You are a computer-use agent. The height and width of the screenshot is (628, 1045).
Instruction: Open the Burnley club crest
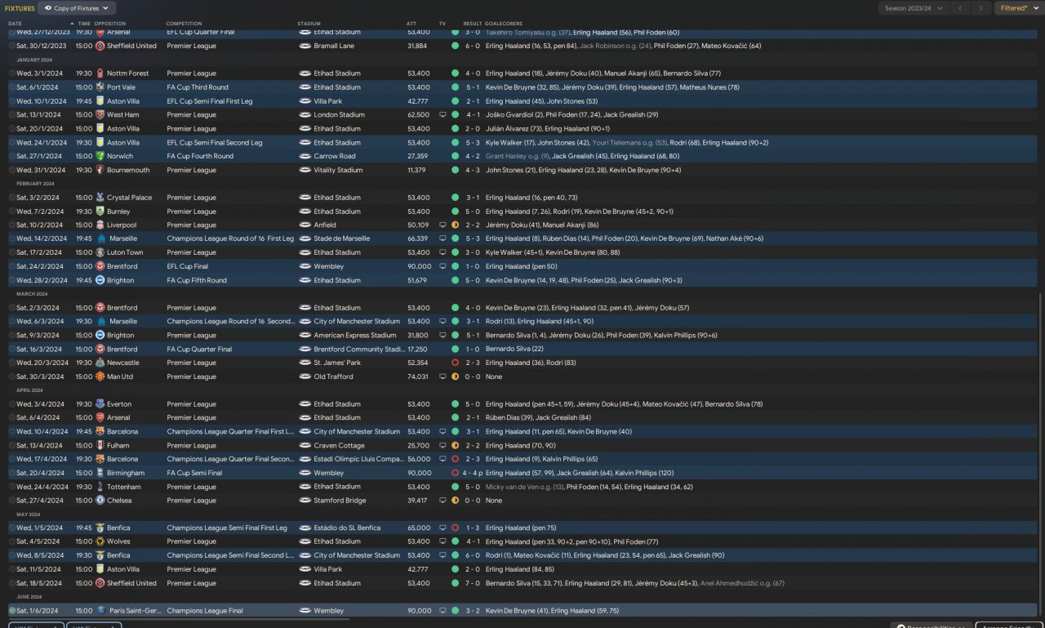pyautogui.click(x=100, y=212)
